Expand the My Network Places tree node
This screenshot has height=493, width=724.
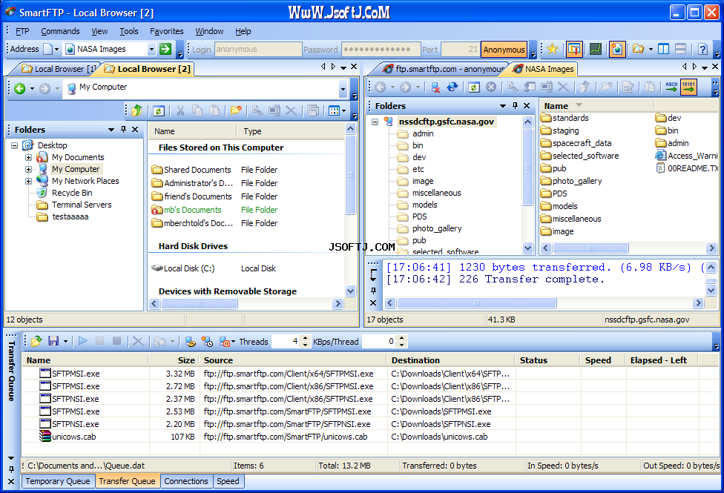[x=28, y=181]
